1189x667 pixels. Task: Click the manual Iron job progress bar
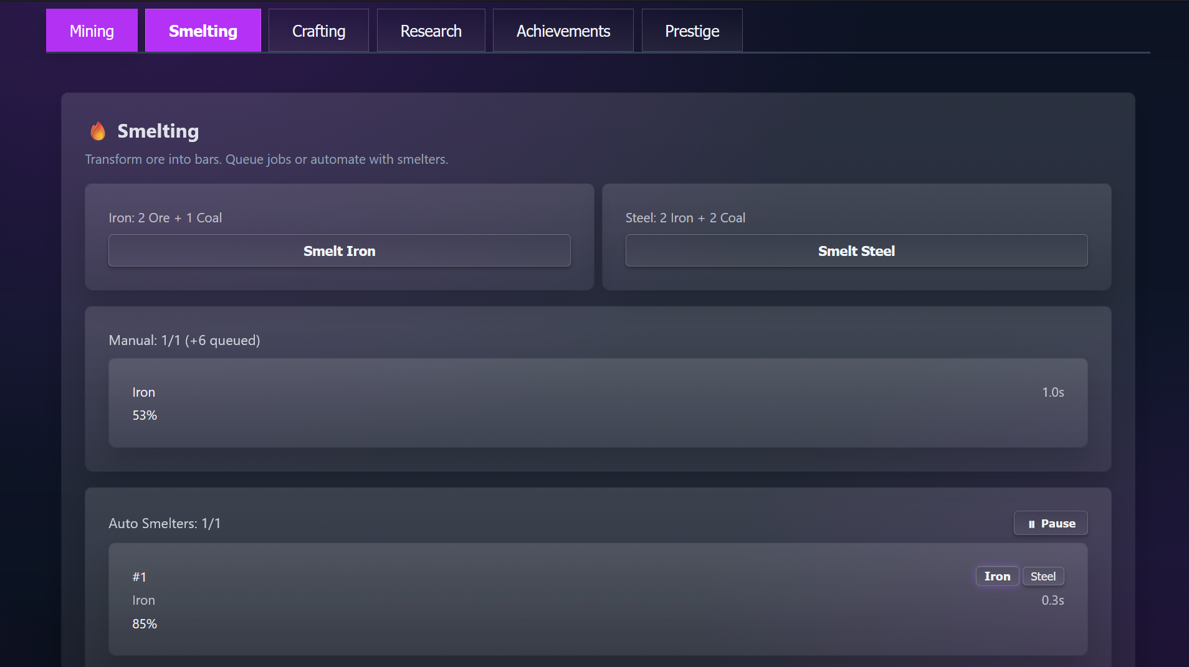pos(598,403)
